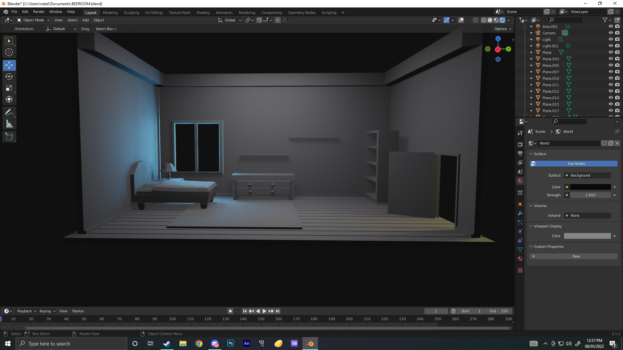Select the Rotate tool
The width and height of the screenshot is (623, 350).
coord(9,77)
